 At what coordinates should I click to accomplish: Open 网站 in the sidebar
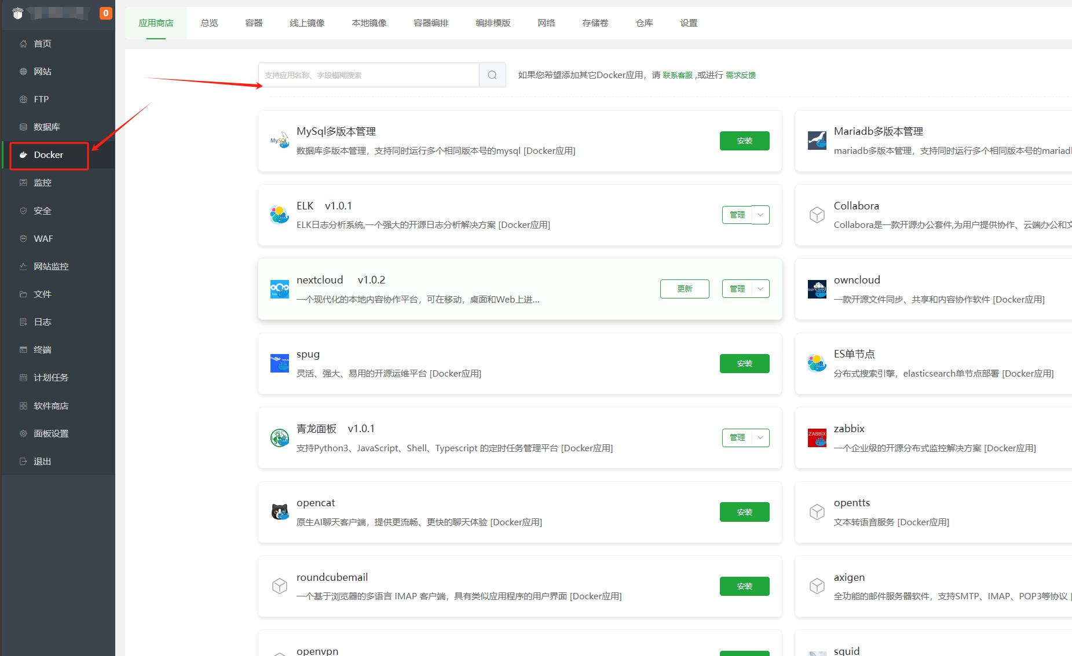(x=58, y=71)
